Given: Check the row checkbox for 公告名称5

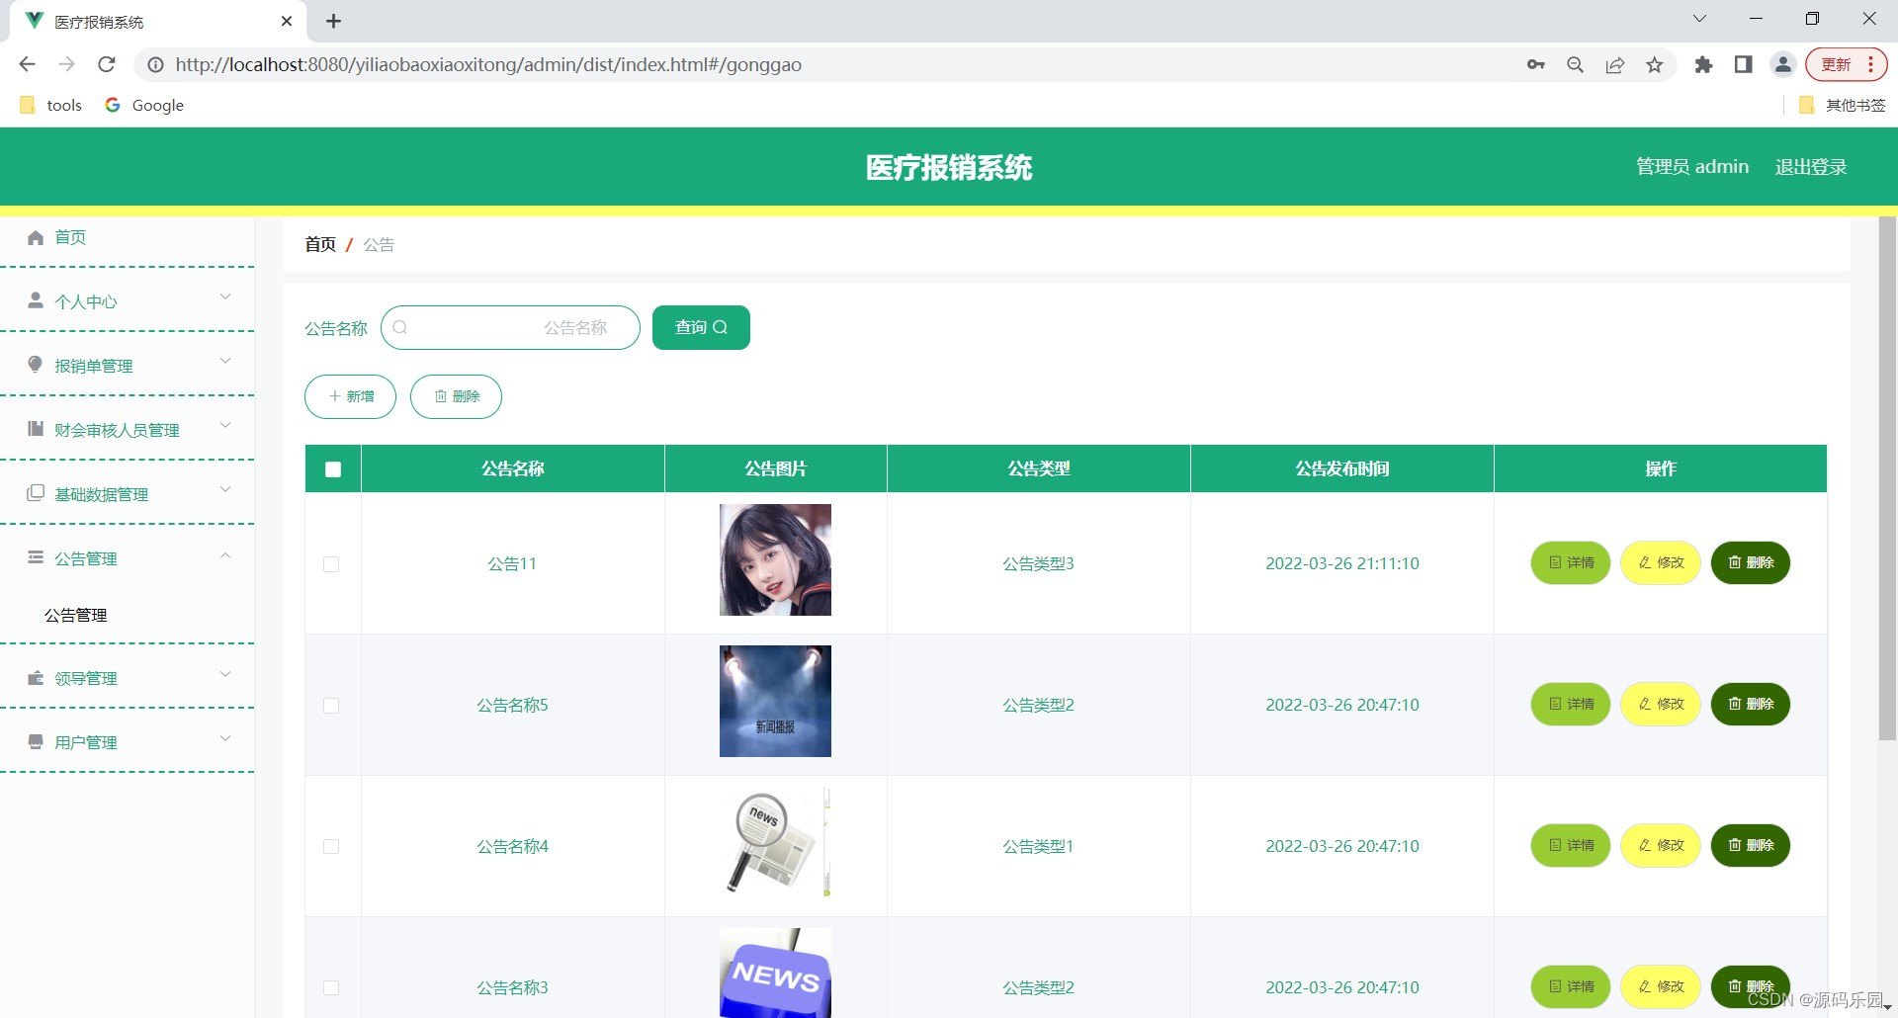Looking at the screenshot, I should pos(331,706).
